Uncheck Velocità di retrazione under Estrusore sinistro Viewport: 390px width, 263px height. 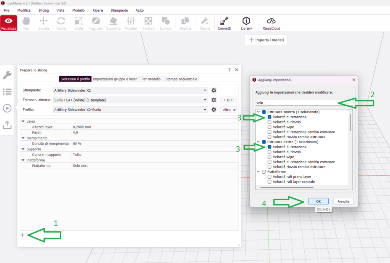point(269,117)
